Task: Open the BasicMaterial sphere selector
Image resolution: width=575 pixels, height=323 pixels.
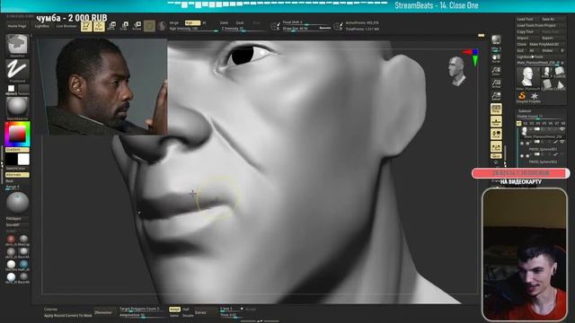Action: (17, 107)
